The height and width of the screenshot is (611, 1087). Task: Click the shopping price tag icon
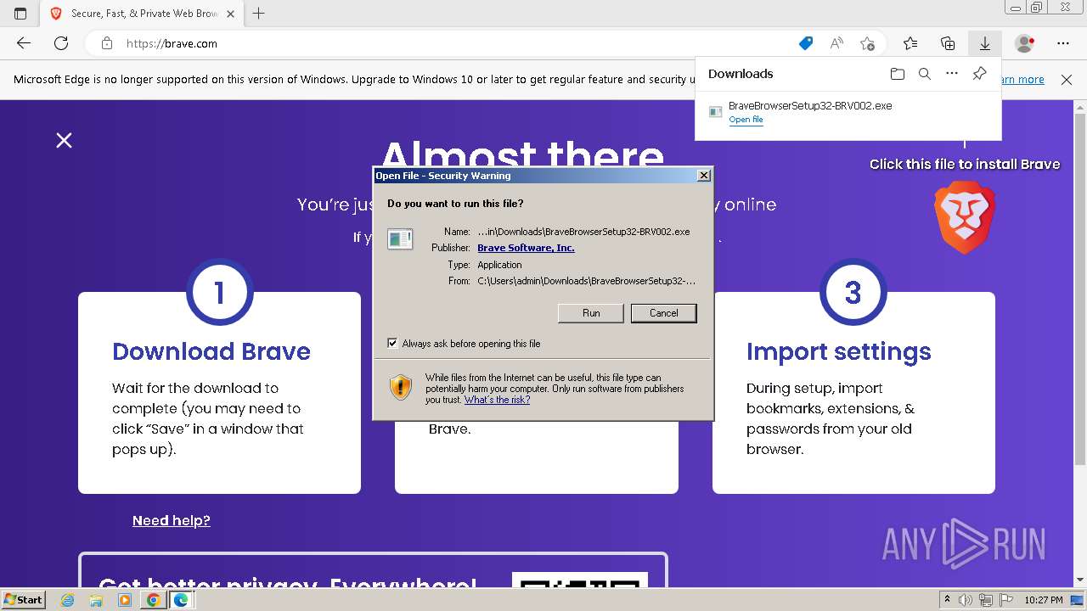tap(806, 43)
